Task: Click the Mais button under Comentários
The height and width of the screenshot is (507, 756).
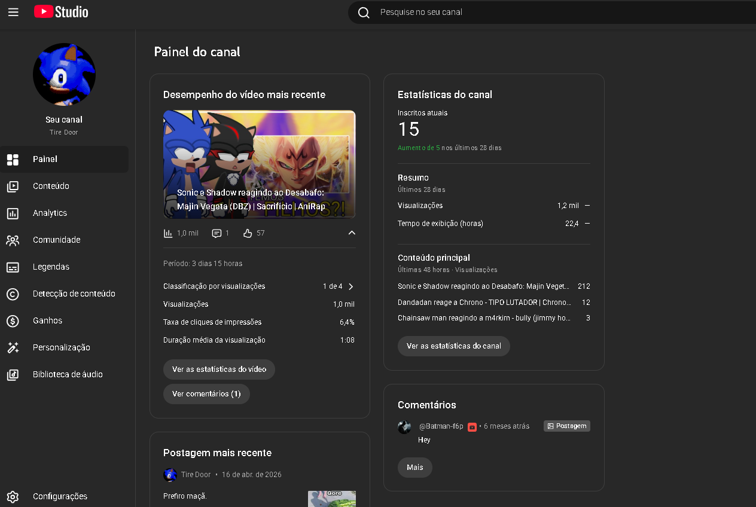Action: click(x=414, y=468)
